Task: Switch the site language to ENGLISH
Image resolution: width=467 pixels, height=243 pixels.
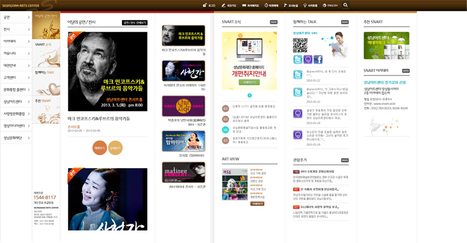Action: (330, 6)
